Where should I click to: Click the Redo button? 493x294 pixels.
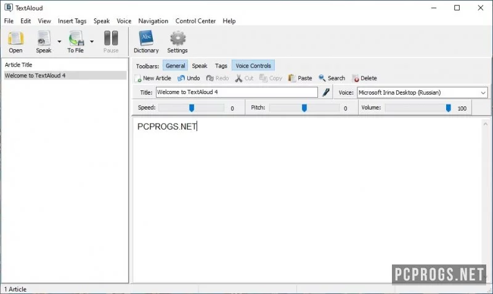(x=218, y=78)
